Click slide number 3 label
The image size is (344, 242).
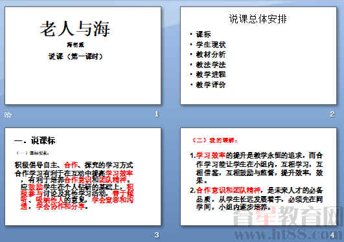click(157, 235)
